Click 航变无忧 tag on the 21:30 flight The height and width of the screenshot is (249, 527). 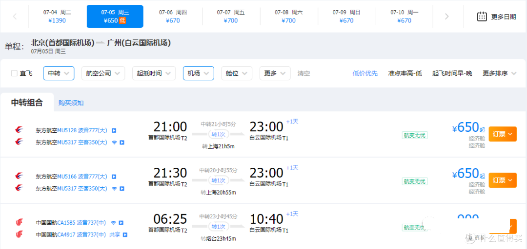415,181
